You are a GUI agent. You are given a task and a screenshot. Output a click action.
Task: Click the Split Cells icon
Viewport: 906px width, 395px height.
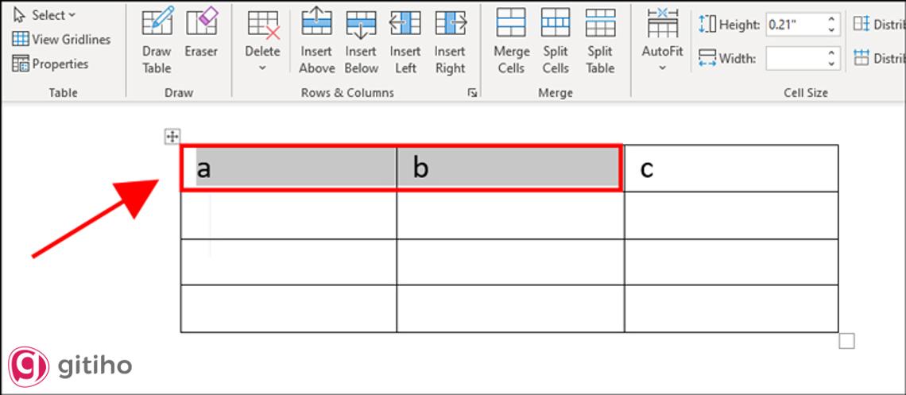pos(556,40)
